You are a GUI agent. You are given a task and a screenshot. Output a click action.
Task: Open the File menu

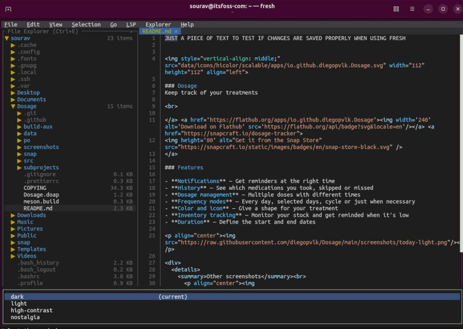[x=10, y=25]
